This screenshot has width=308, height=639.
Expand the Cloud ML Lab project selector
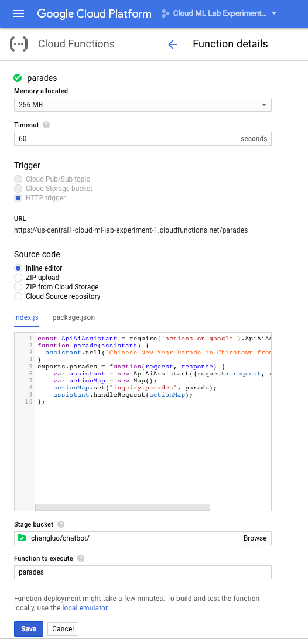click(220, 13)
